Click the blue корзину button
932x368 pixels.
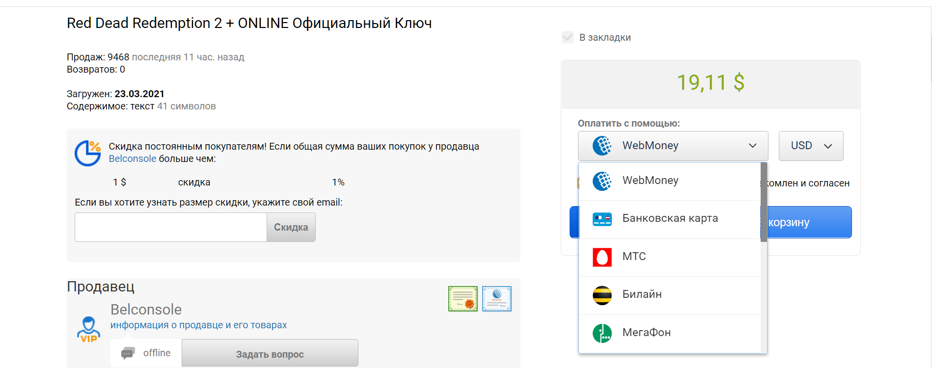click(806, 222)
